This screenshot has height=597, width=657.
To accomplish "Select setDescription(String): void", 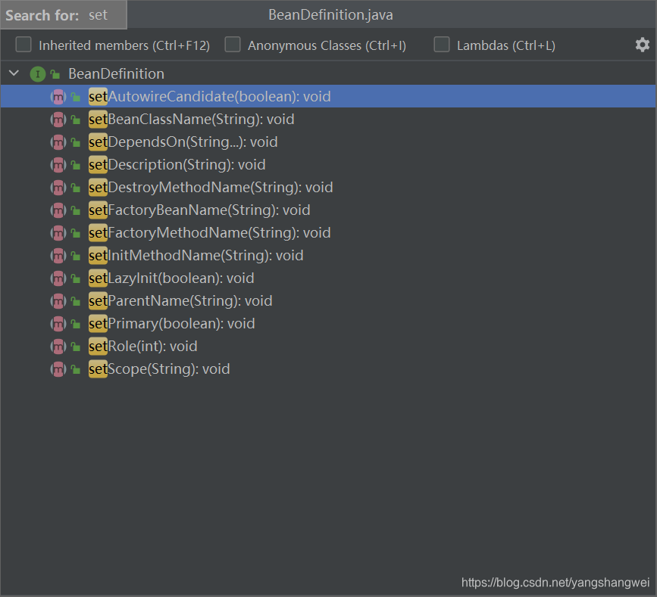I will point(328,165).
